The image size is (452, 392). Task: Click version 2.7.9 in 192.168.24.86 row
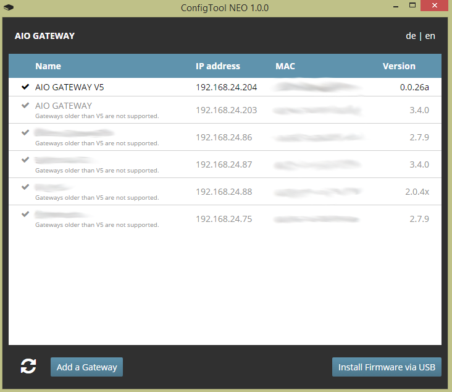(419, 137)
